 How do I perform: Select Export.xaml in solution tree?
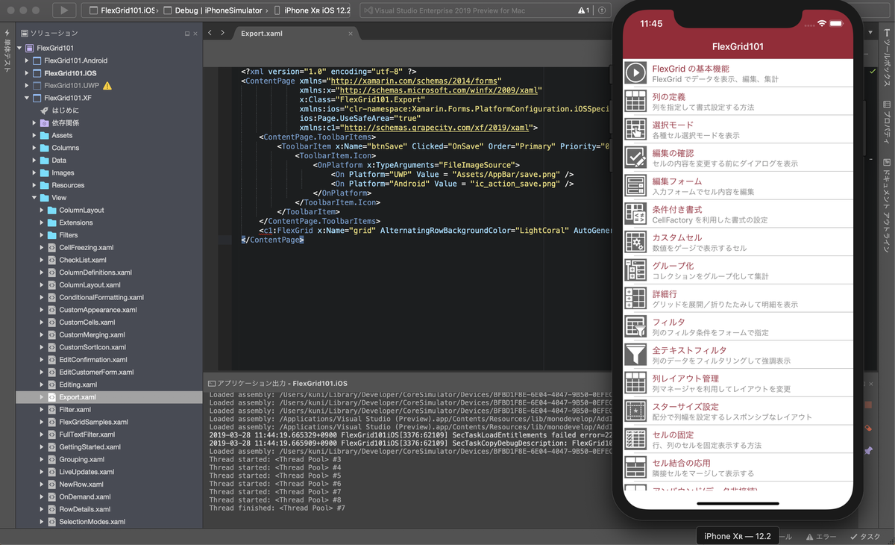click(78, 397)
